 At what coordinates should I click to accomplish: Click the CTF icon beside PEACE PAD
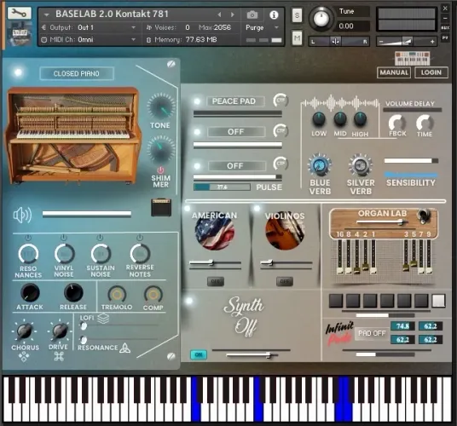[281, 101]
